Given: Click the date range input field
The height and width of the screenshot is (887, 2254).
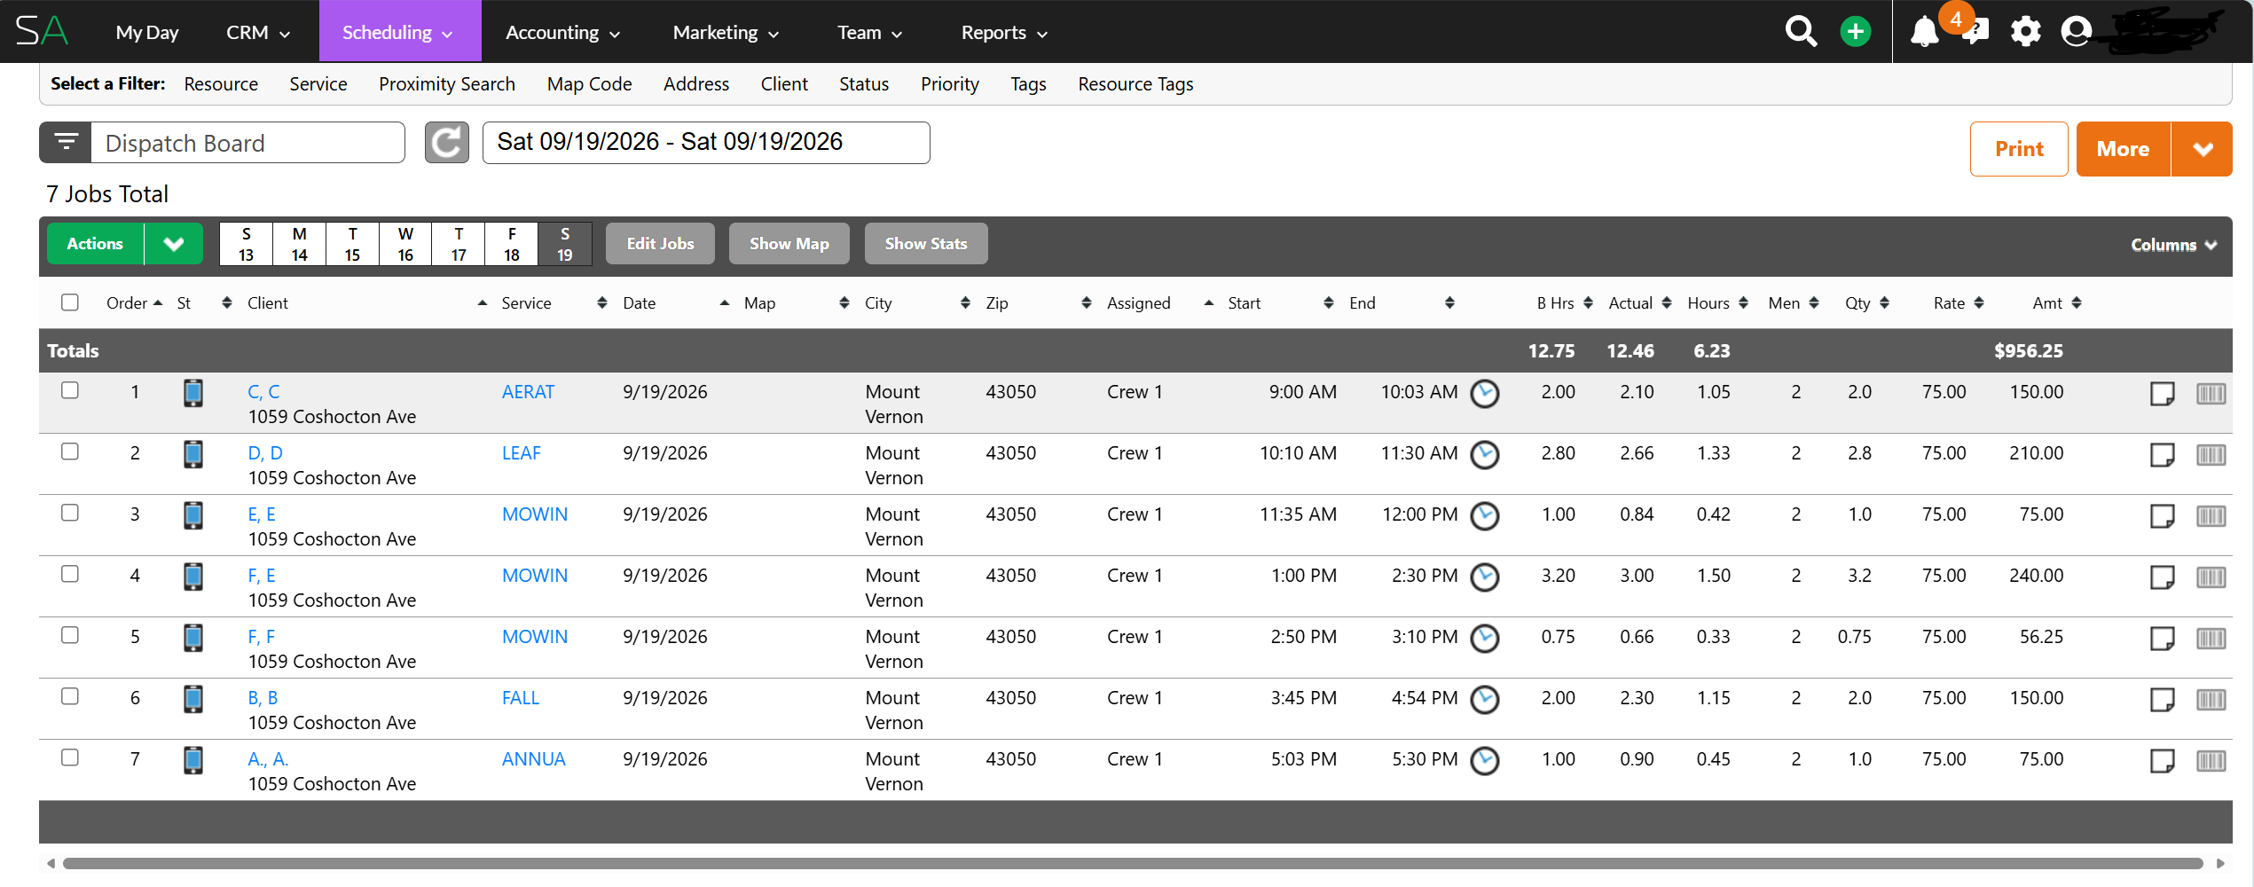Looking at the screenshot, I should pos(706,143).
